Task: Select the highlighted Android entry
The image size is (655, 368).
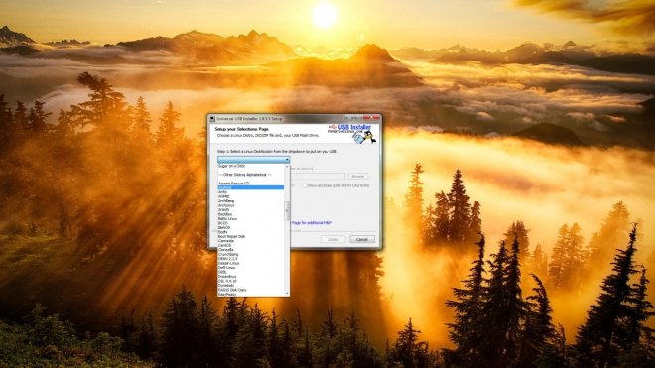Action: (251, 188)
